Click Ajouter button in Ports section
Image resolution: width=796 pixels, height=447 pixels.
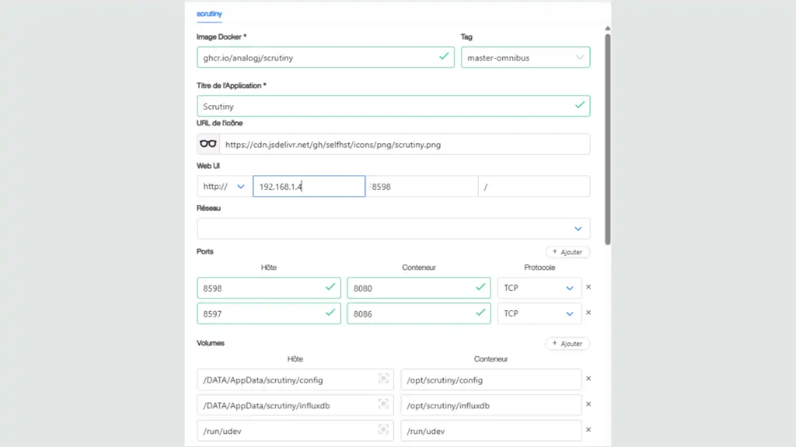[568, 252]
